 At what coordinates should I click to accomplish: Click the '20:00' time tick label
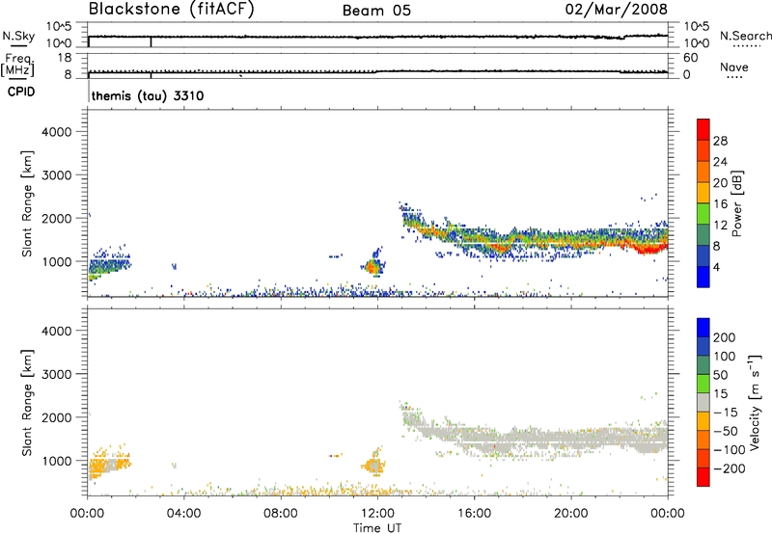[570, 514]
